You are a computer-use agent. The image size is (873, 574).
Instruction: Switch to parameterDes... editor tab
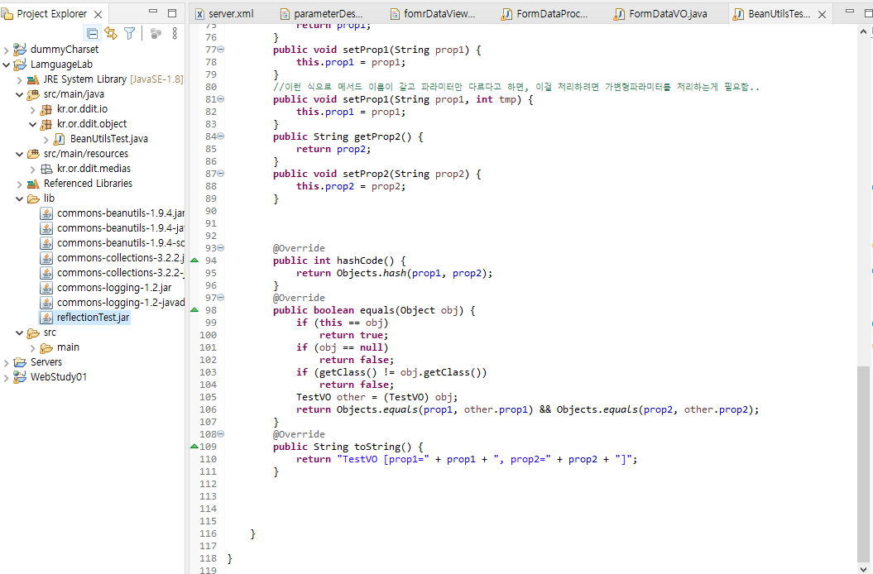(x=321, y=14)
